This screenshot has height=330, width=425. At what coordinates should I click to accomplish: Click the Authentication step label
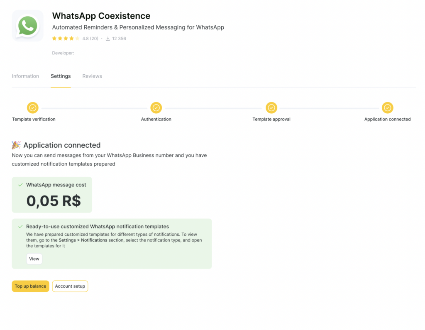(x=156, y=119)
